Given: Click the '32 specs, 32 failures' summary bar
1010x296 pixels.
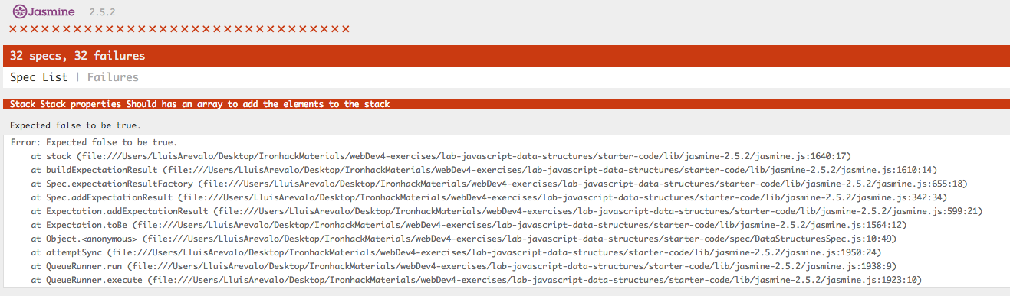Looking at the screenshot, I should (505, 56).
